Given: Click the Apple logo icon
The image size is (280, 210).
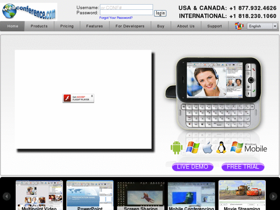Looking at the screenshot, I should 208,148.
